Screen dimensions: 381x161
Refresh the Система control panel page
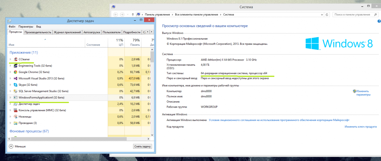tap(327, 15)
